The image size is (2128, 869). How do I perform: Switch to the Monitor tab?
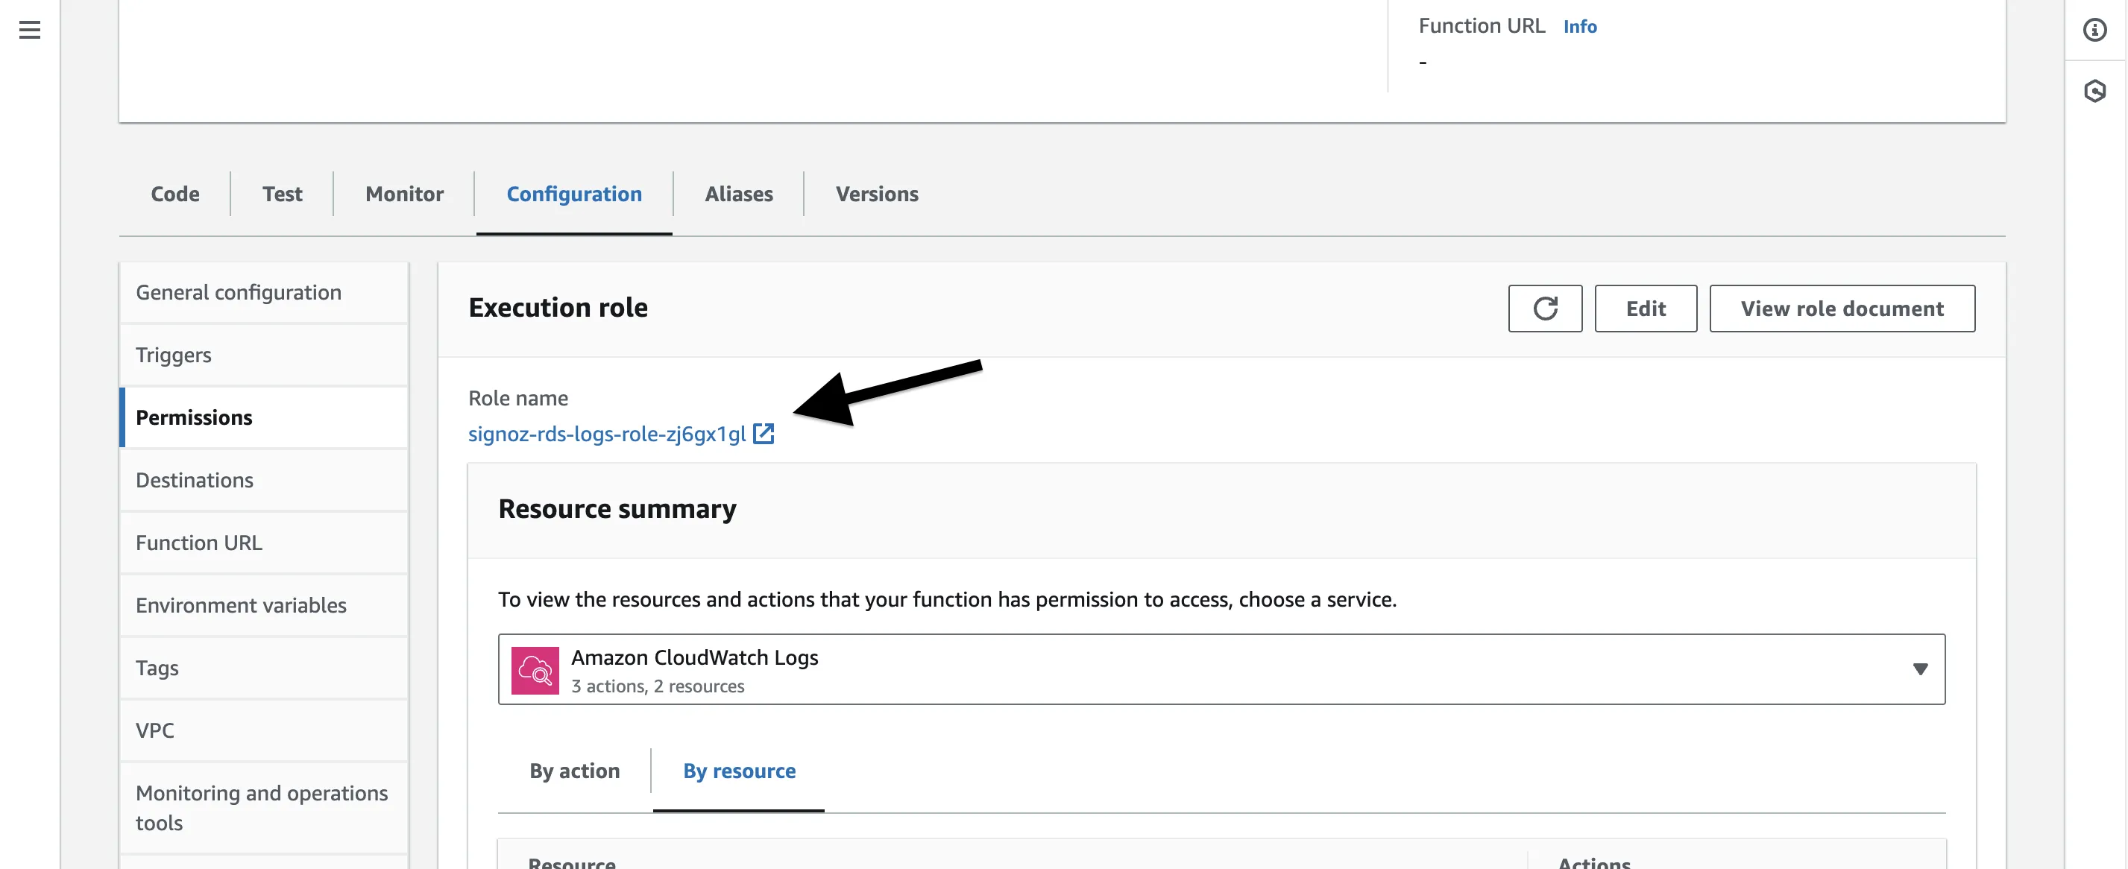(x=404, y=193)
